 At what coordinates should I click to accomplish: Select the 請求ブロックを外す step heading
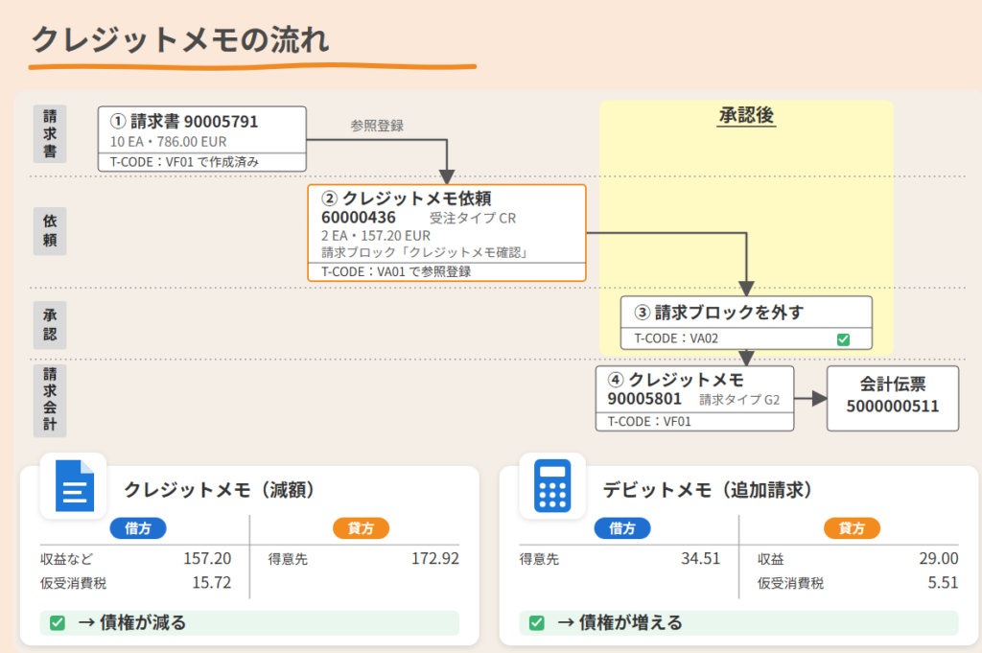[719, 312]
